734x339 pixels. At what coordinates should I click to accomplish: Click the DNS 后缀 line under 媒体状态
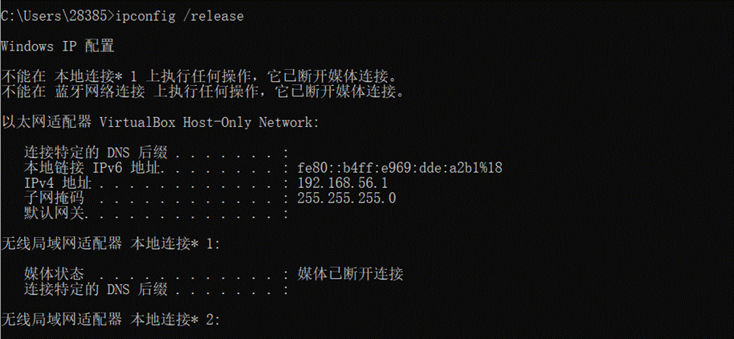pos(156,289)
